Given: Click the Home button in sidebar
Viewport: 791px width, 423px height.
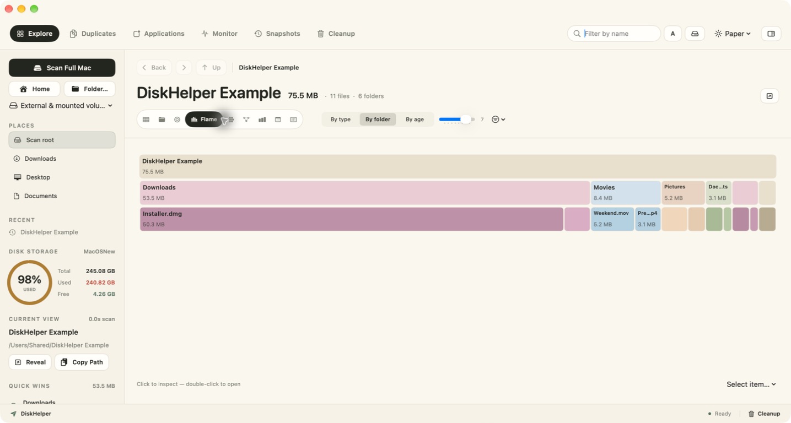Looking at the screenshot, I should tap(34, 89).
